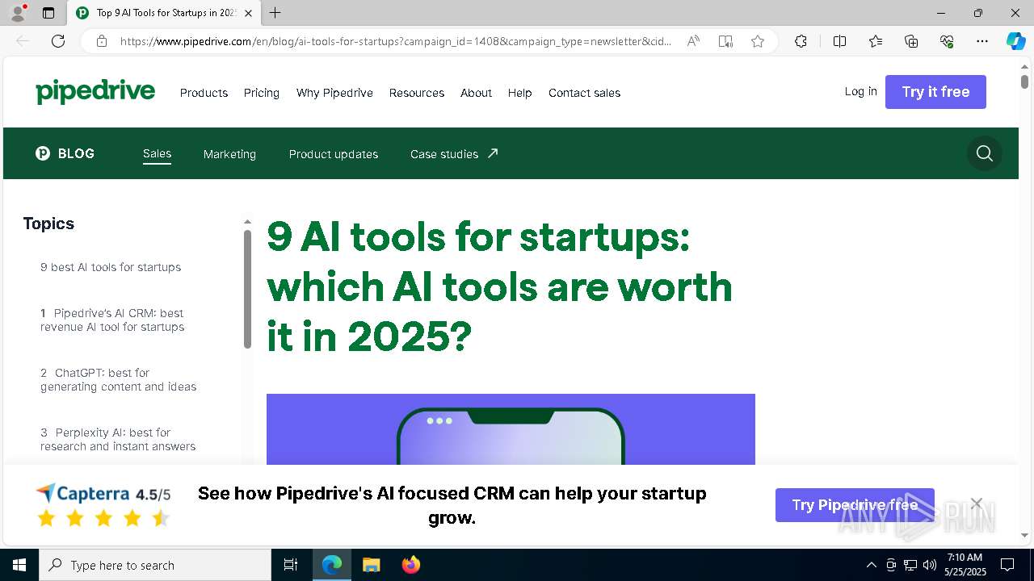Image resolution: width=1034 pixels, height=581 pixels.
Task: Open the blog search magnifier
Action: (984, 153)
